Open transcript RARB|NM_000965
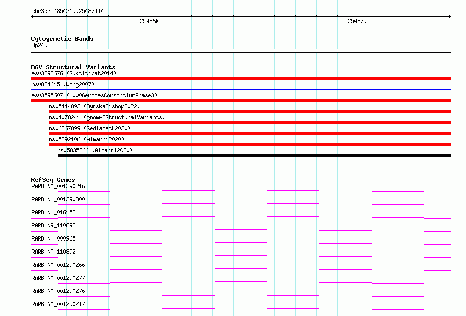 point(53,238)
